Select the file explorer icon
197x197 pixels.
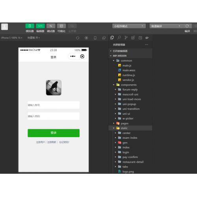pyautogui.click(x=112, y=38)
